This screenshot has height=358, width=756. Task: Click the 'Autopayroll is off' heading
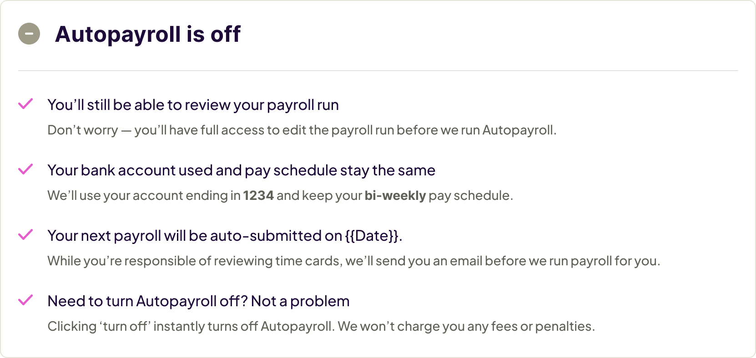[148, 34]
